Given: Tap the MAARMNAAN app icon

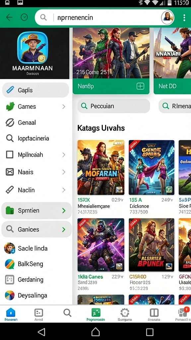Looking at the screenshot, I should pyautogui.click(x=32, y=47).
